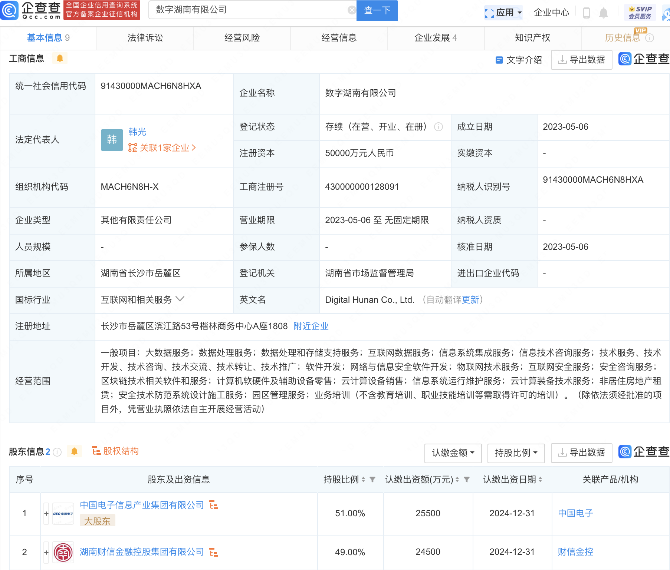The image size is (670, 570).
Task: Export shareholder data with 导出数据
Action: pos(581,453)
